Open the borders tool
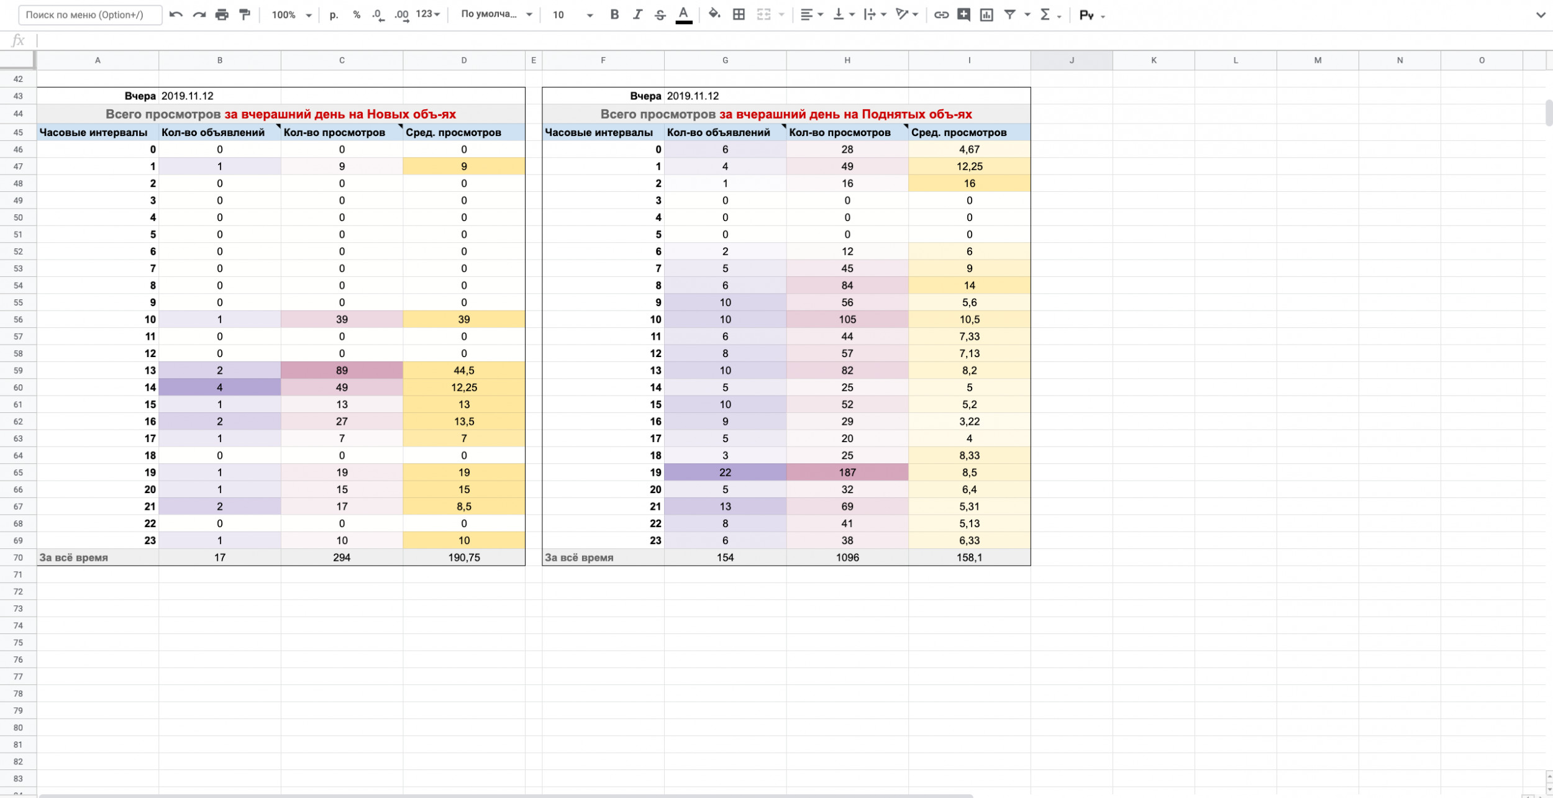The image size is (1553, 798). click(x=739, y=14)
